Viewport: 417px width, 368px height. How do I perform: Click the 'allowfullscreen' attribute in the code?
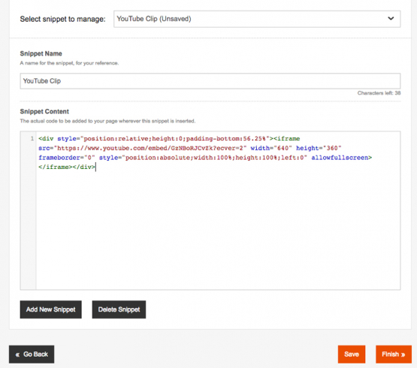coord(340,158)
